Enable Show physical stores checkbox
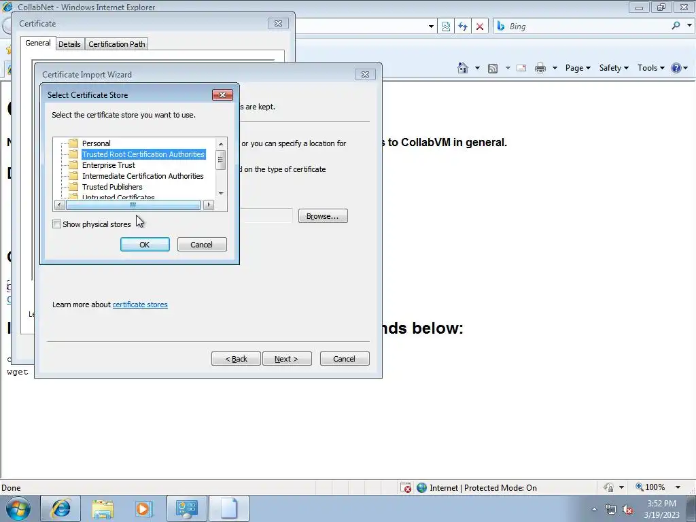 coord(56,224)
